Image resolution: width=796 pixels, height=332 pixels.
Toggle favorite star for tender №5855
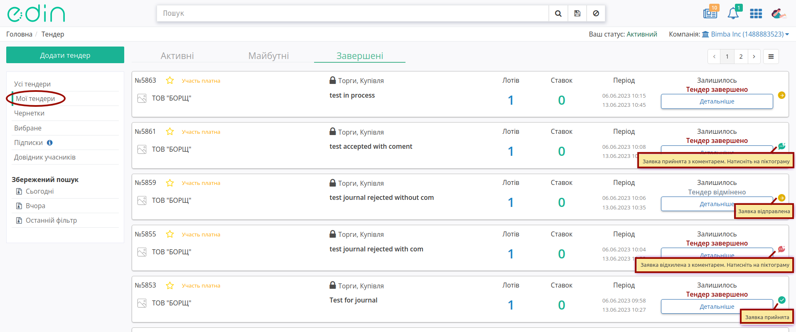(170, 234)
